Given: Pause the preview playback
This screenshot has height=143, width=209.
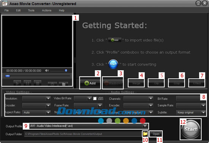Looking at the screenshot, I should [x=27, y=83].
